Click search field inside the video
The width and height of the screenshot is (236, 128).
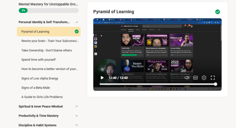(162, 26)
